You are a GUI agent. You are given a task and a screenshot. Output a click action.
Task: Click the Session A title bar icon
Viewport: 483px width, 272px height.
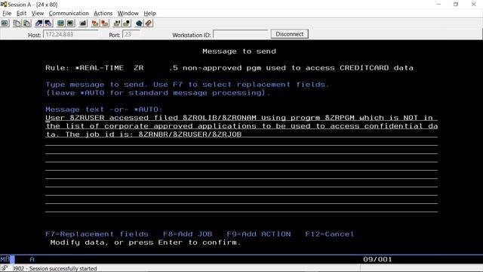(3, 5)
